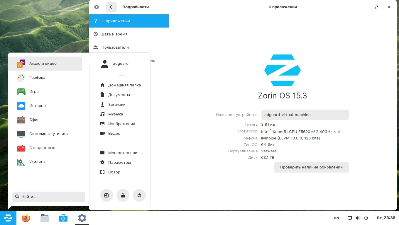399x225 pixels.
Task: Click the Settings gear in the taskbar
Action: pos(82,218)
